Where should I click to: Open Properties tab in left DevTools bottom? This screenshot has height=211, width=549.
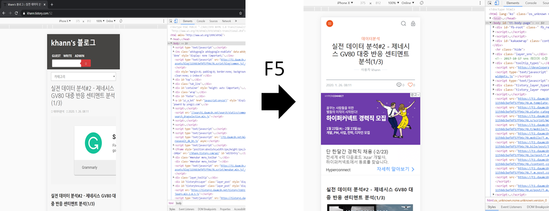[x=225, y=209]
